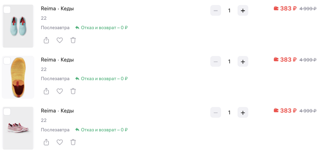Delete light blue sneakers from cart
Image resolution: width=331 pixels, height=154 pixels.
[73, 40]
